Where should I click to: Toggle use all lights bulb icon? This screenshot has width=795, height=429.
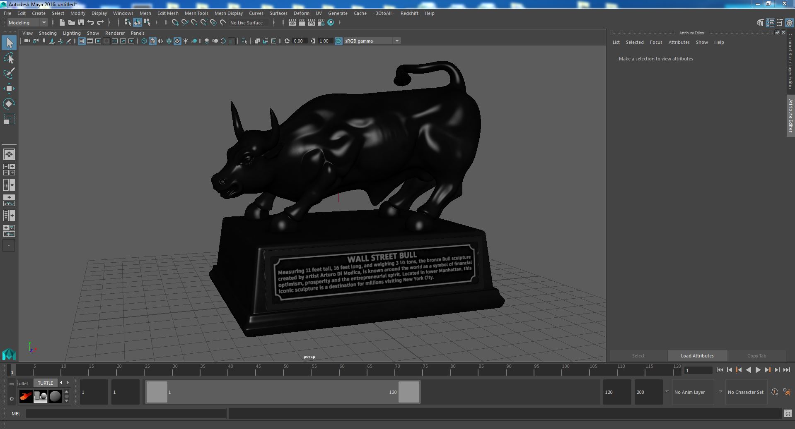pos(186,41)
